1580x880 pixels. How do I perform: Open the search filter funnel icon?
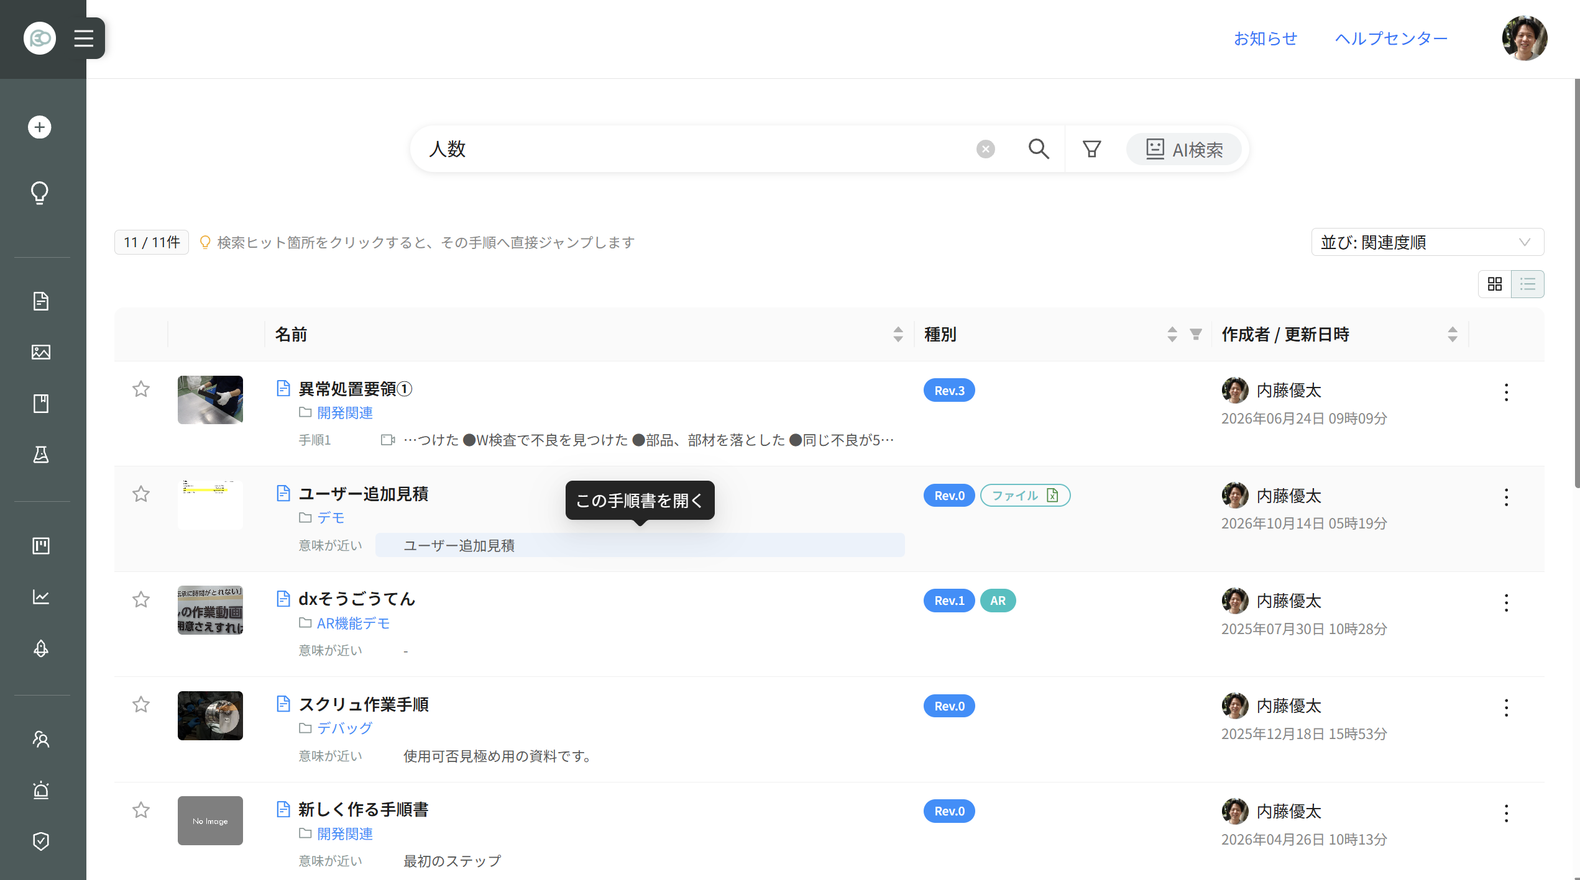coord(1092,149)
